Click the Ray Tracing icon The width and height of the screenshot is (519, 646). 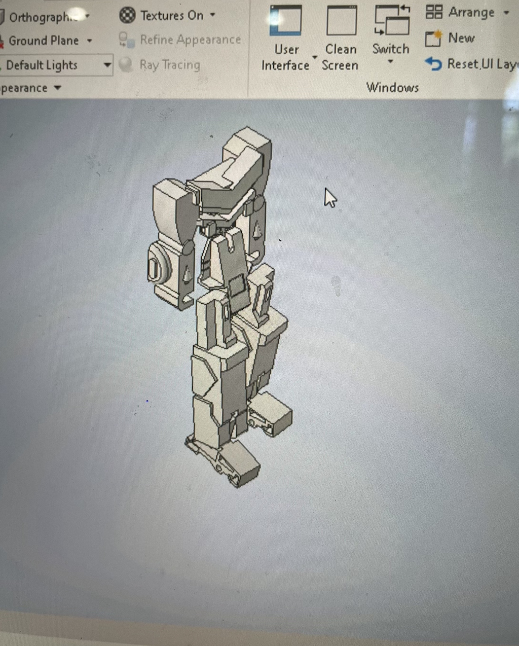(x=126, y=64)
